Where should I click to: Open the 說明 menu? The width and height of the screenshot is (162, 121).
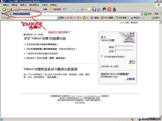[x=53, y=5]
